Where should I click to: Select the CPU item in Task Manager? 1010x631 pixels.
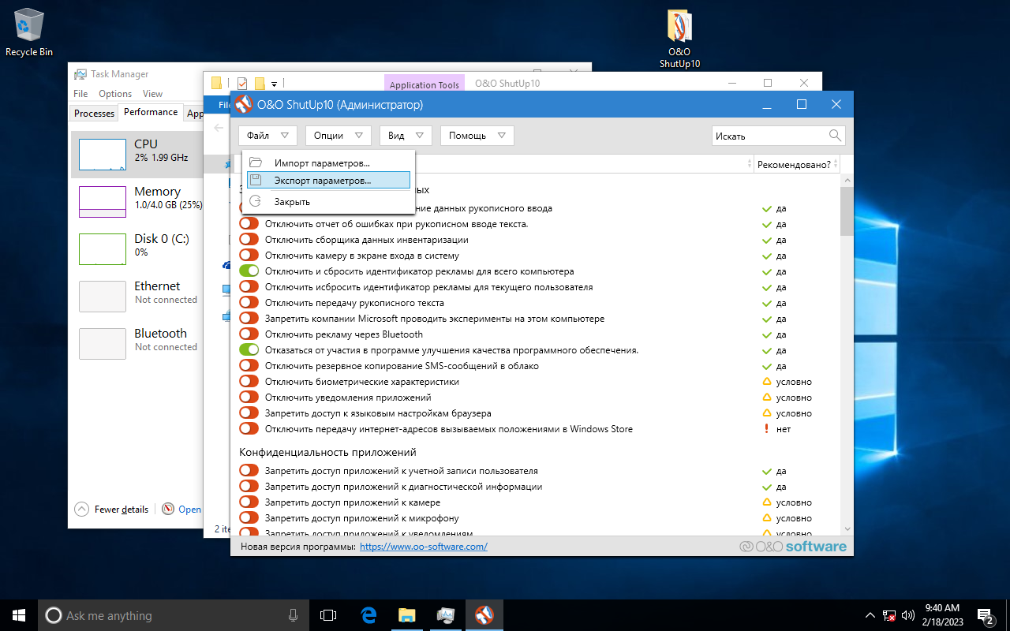(138, 154)
